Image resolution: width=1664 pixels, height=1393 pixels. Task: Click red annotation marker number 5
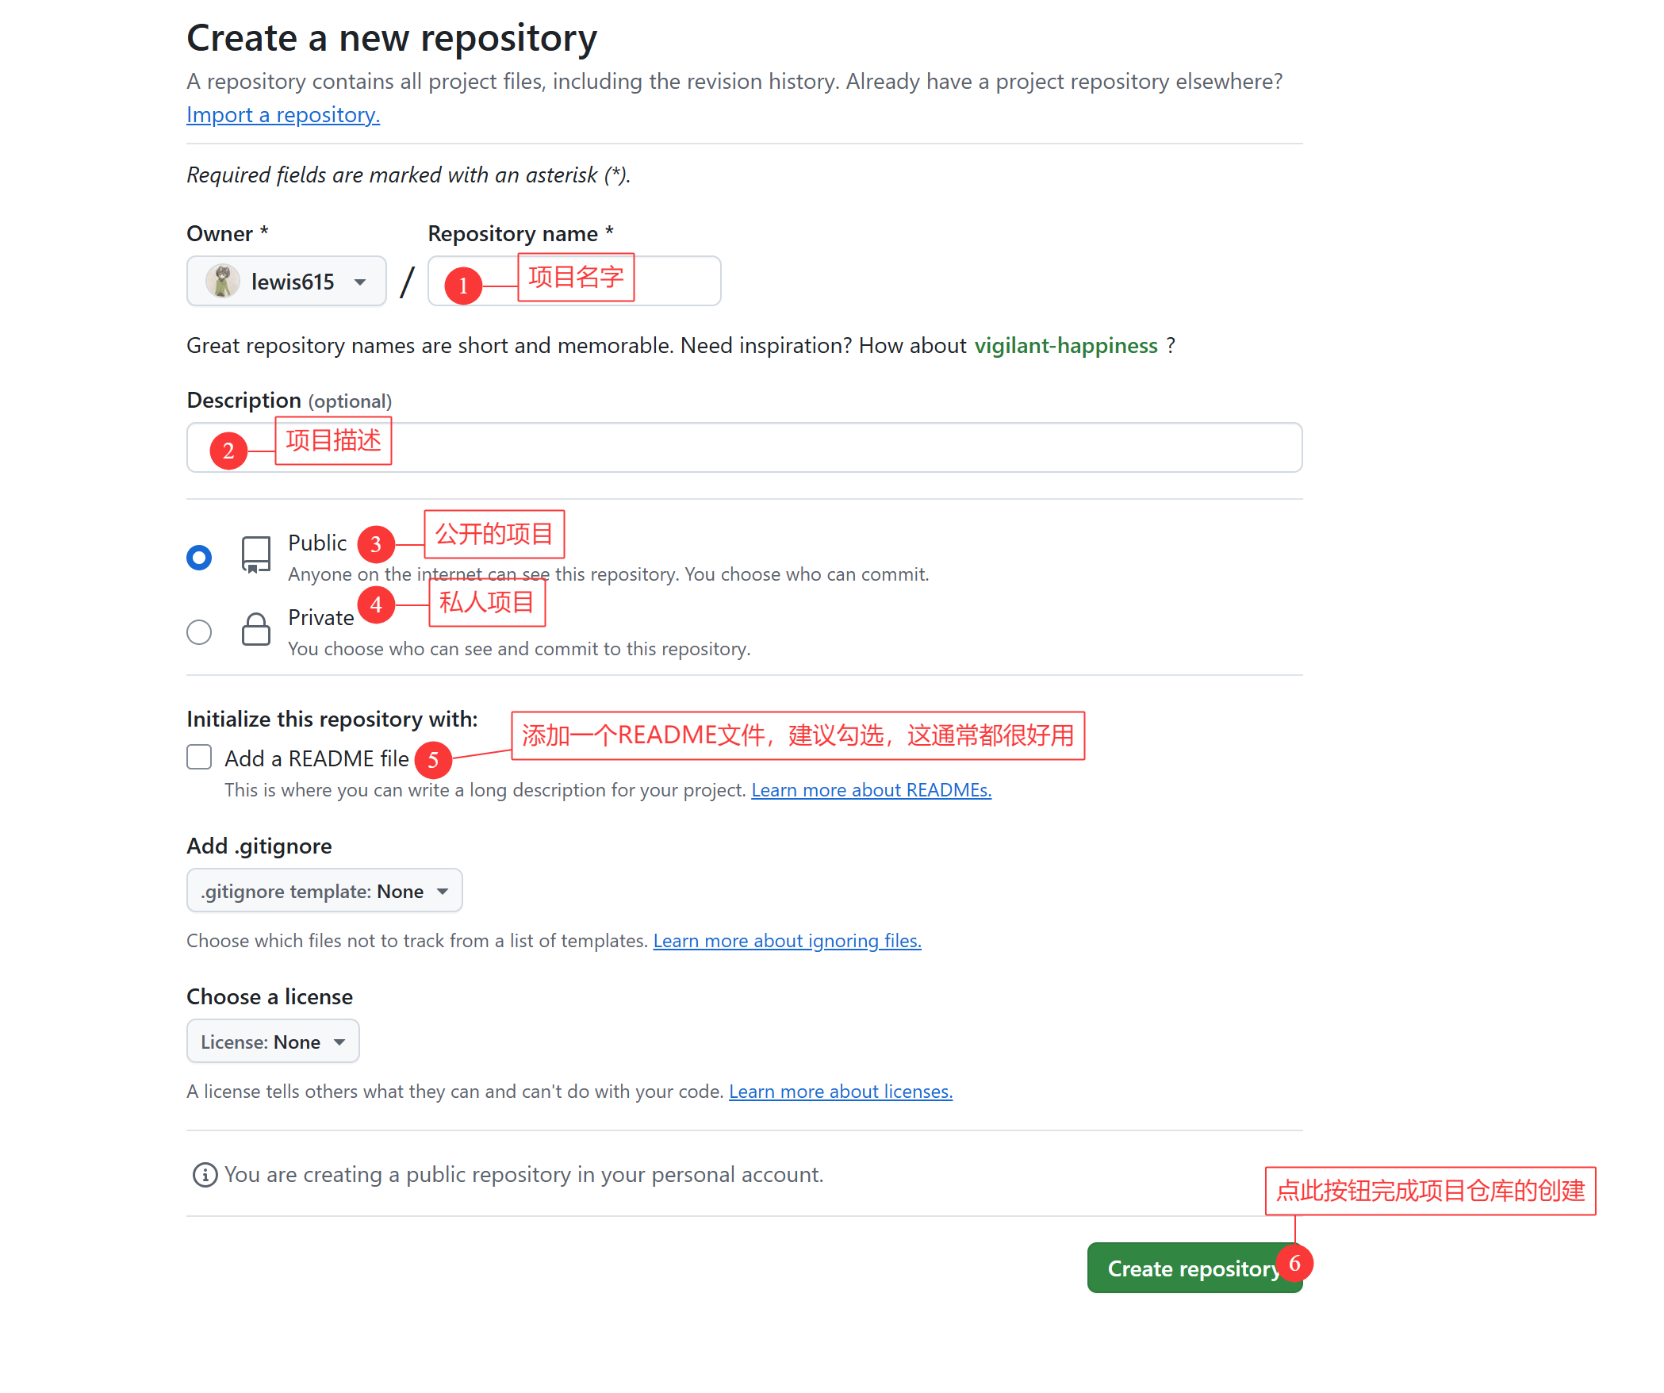coord(433,760)
